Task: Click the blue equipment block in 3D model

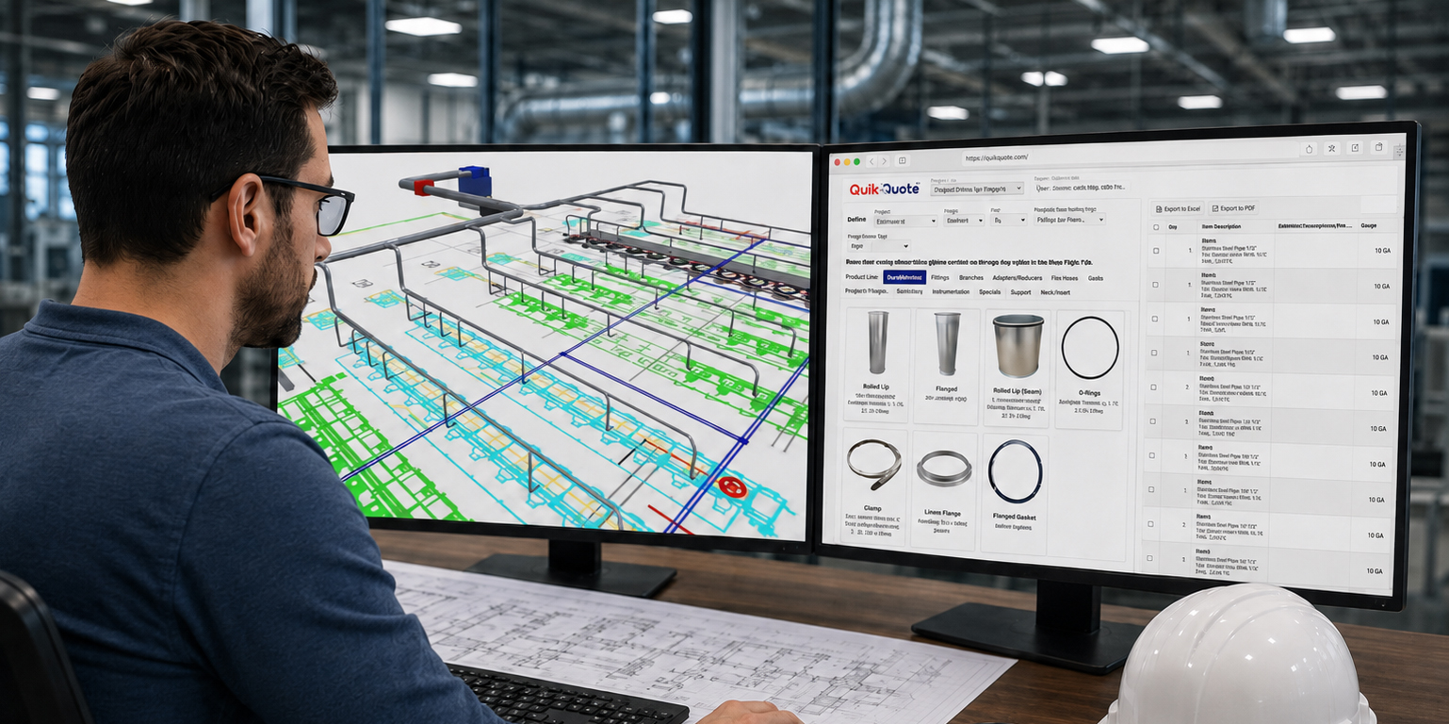Action: (x=474, y=179)
